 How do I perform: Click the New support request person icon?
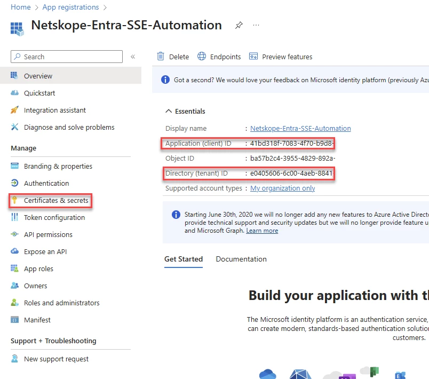14,359
